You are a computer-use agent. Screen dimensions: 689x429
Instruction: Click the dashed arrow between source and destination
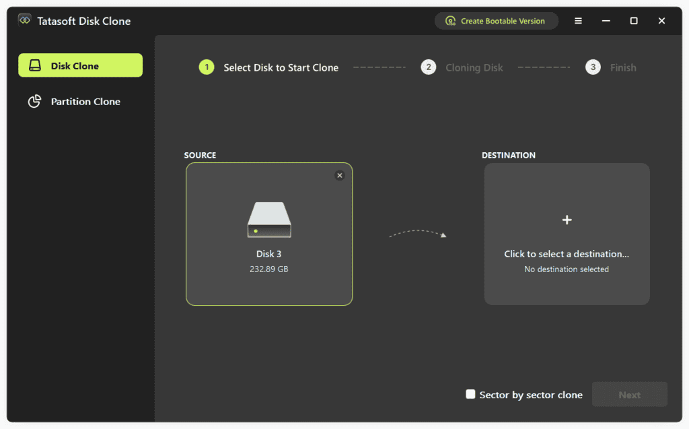[417, 234]
